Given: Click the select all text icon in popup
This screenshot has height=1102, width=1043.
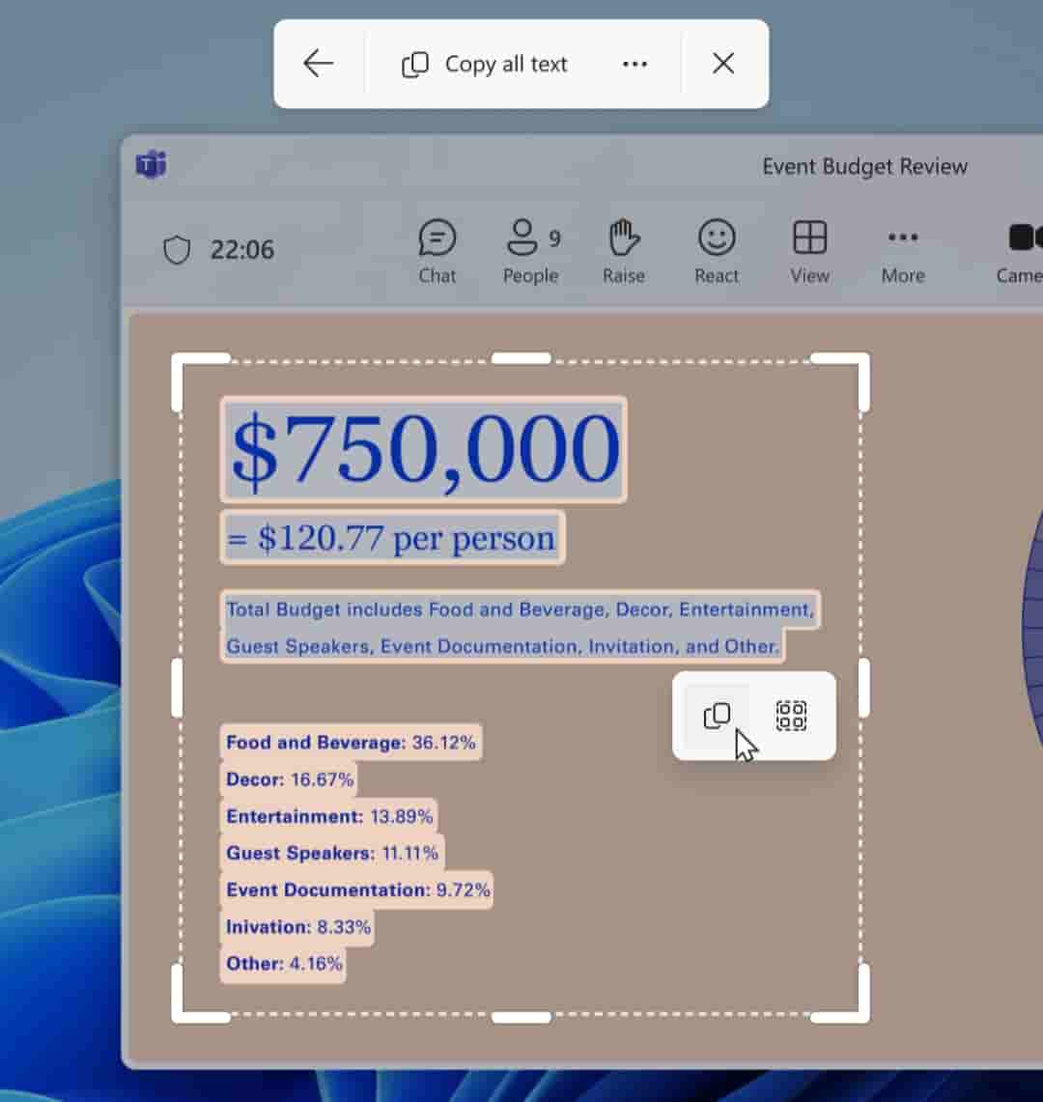Looking at the screenshot, I should pyautogui.click(x=791, y=716).
